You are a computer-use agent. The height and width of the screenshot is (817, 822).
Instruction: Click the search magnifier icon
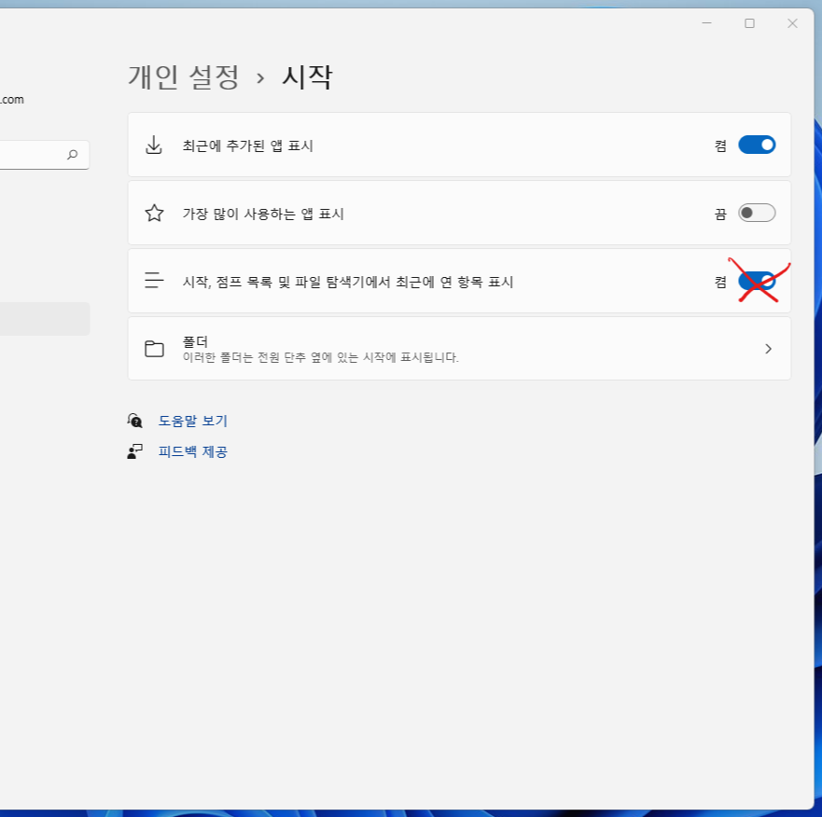click(x=73, y=155)
